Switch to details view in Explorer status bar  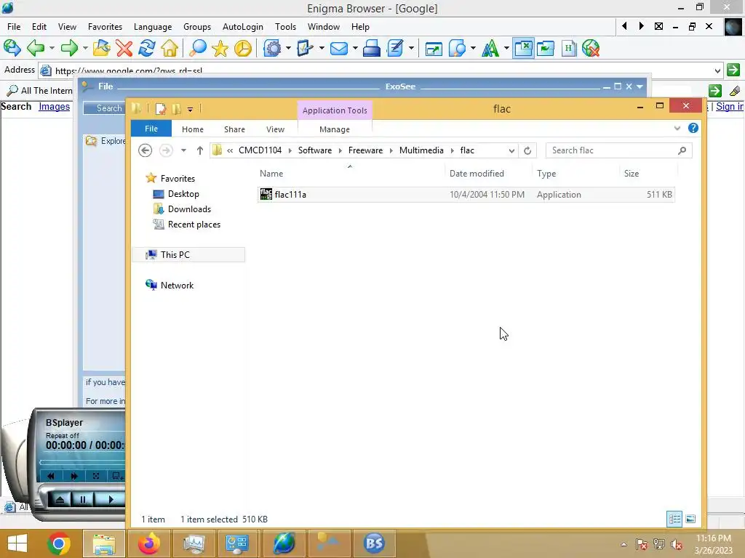click(674, 519)
